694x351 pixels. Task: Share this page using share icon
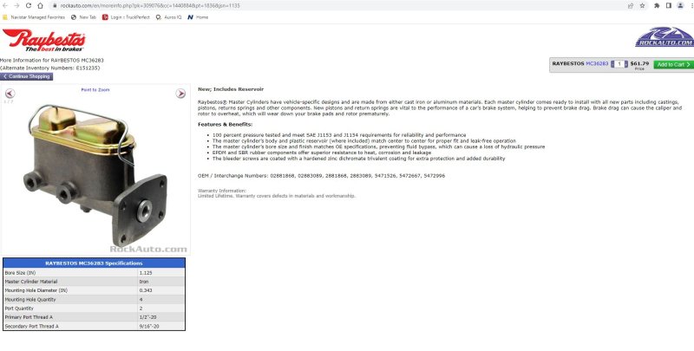coord(631,6)
